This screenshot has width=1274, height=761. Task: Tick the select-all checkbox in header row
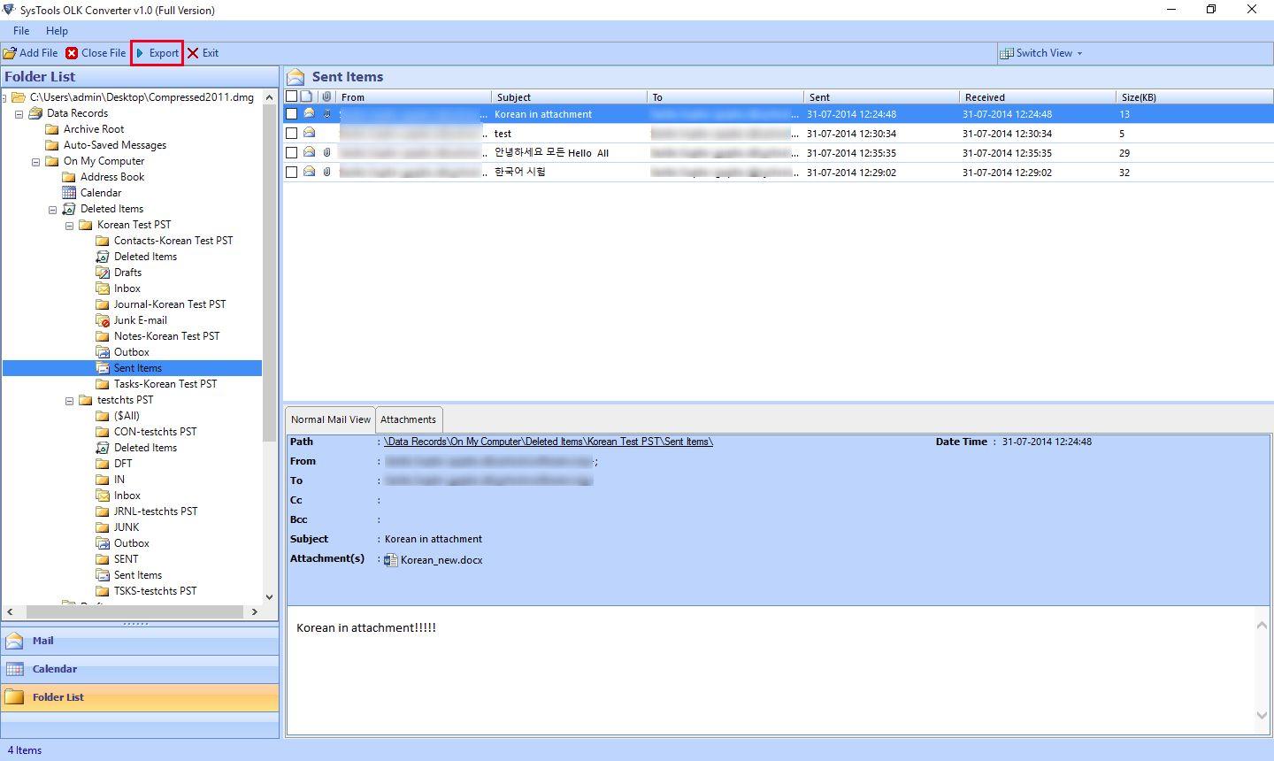[x=291, y=96]
